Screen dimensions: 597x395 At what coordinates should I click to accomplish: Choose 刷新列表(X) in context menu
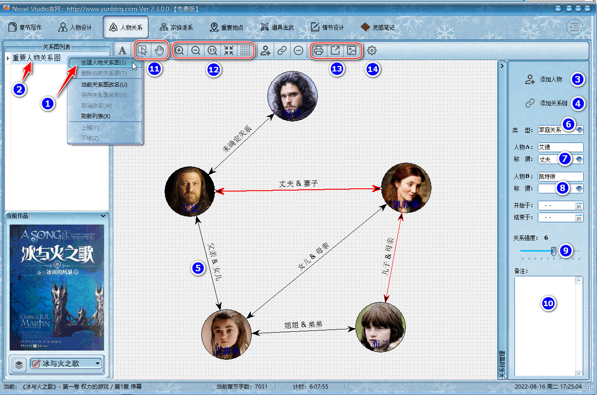[105, 116]
